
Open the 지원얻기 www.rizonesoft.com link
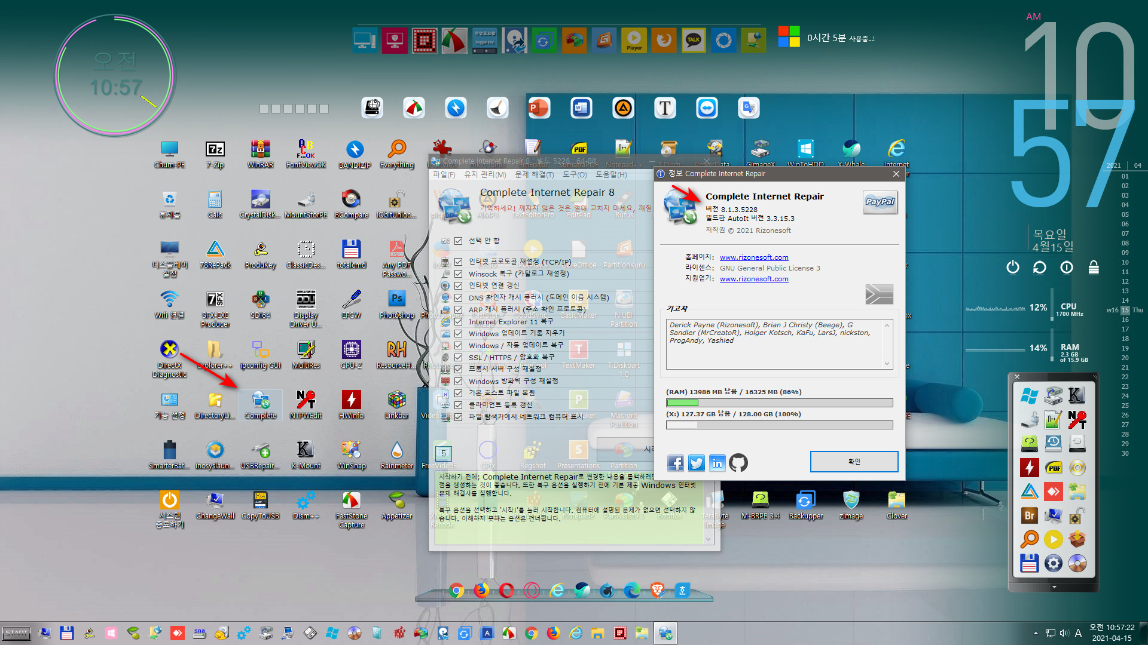click(x=753, y=279)
